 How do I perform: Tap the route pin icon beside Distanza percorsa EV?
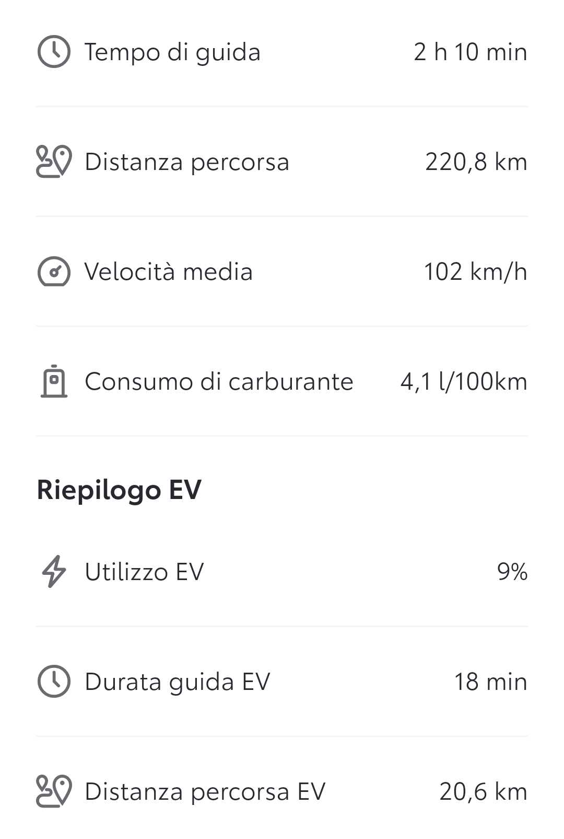(54, 791)
